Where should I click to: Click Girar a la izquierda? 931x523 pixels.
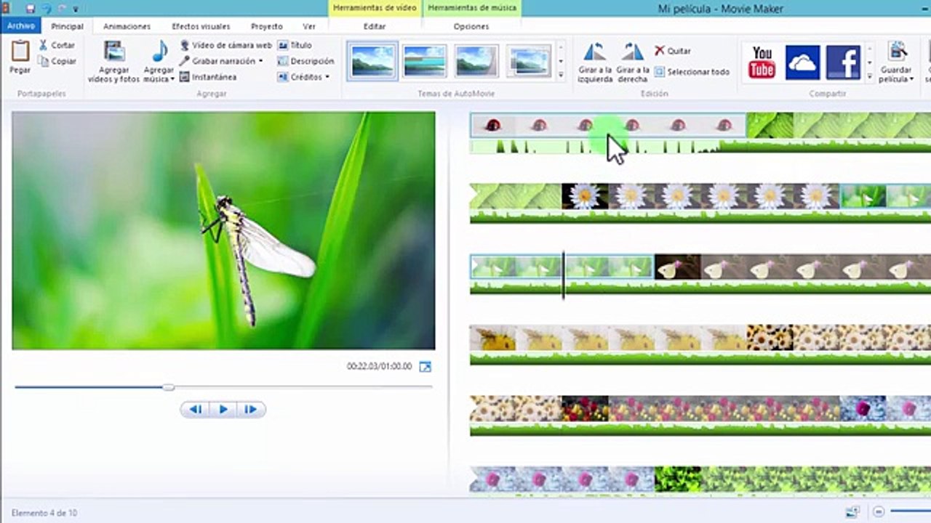pos(595,62)
